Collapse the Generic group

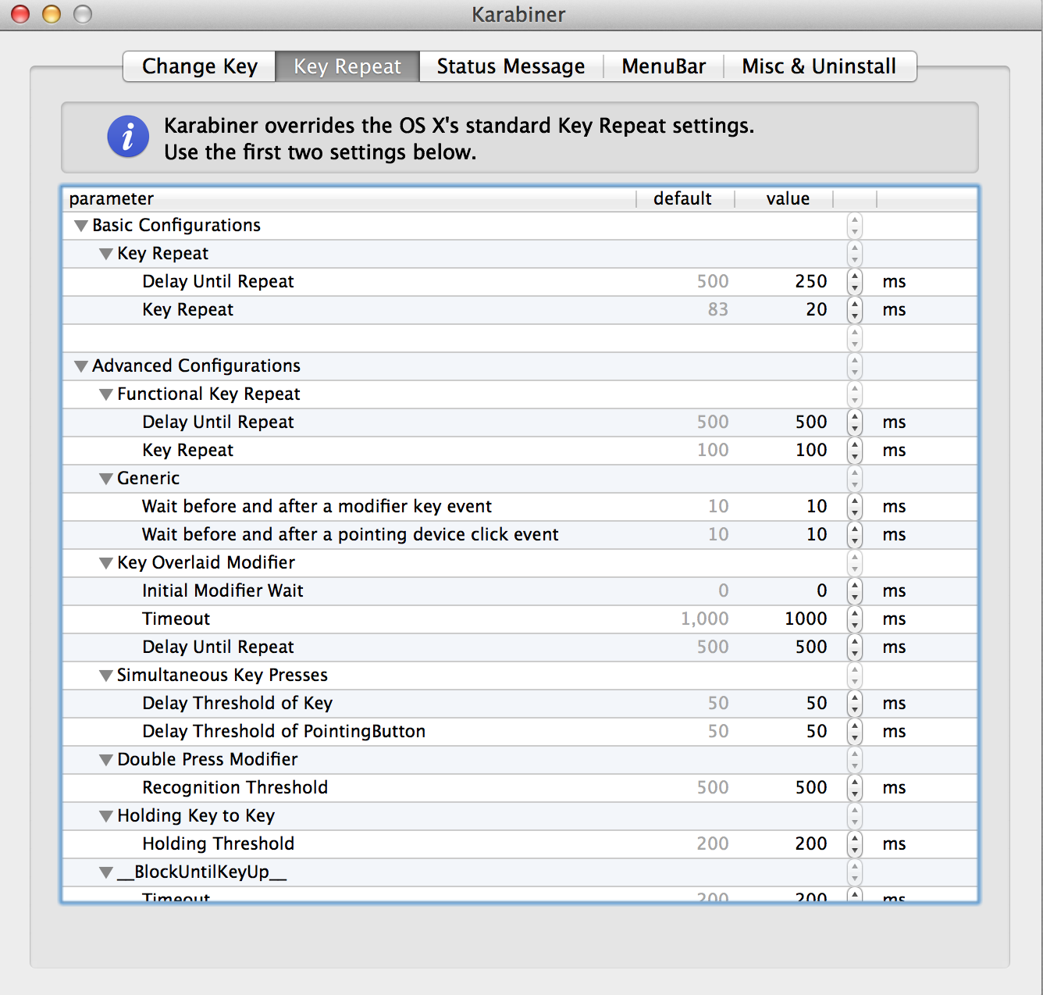point(106,479)
